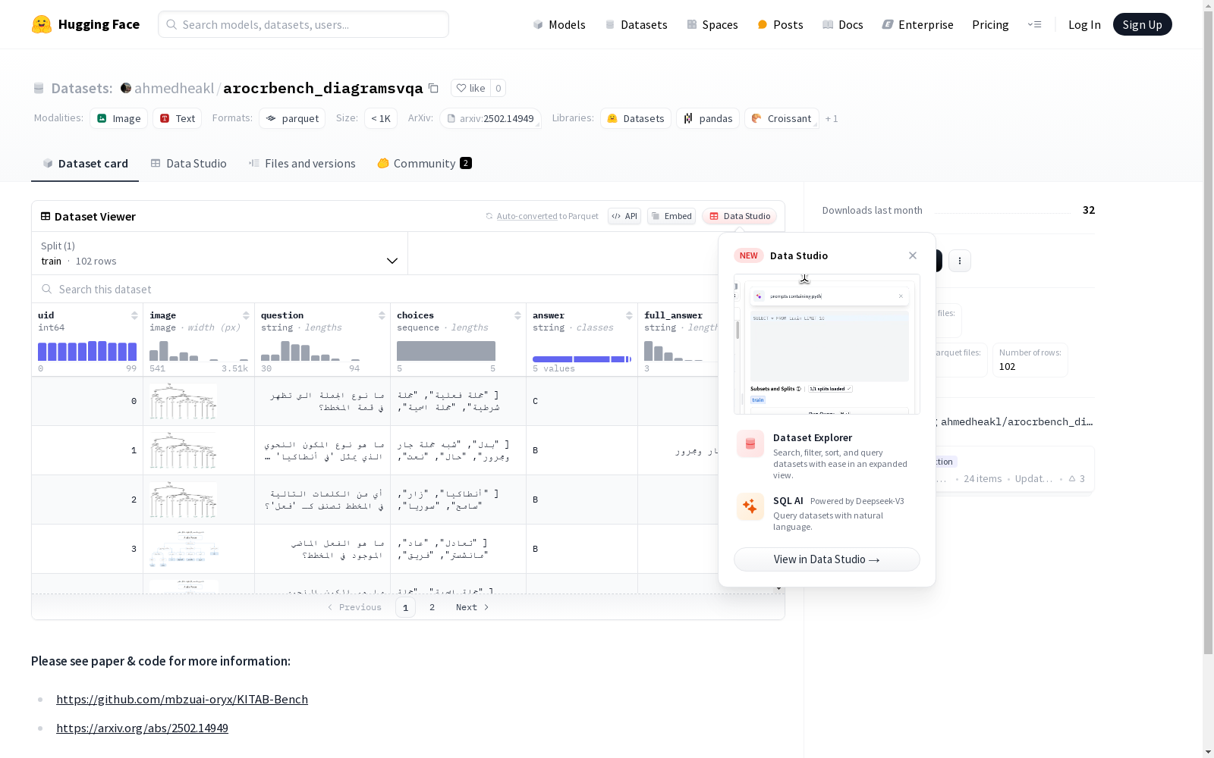Sort by image column sort icon
1214x758 pixels.
click(246, 315)
